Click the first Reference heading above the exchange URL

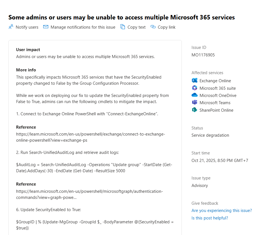[26, 127]
